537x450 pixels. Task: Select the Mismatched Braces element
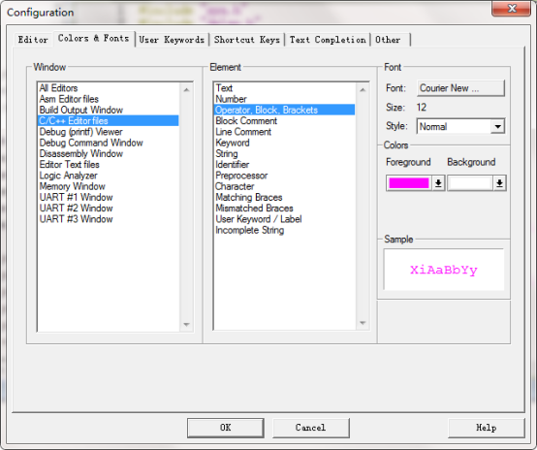pyautogui.click(x=284, y=209)
